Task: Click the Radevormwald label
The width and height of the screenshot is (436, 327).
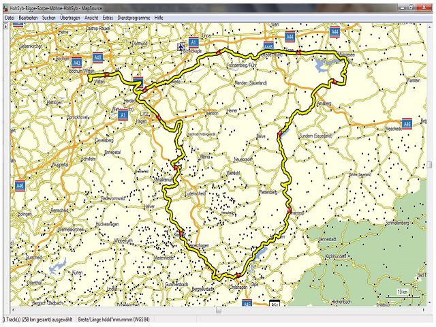Action: point(113,198)
